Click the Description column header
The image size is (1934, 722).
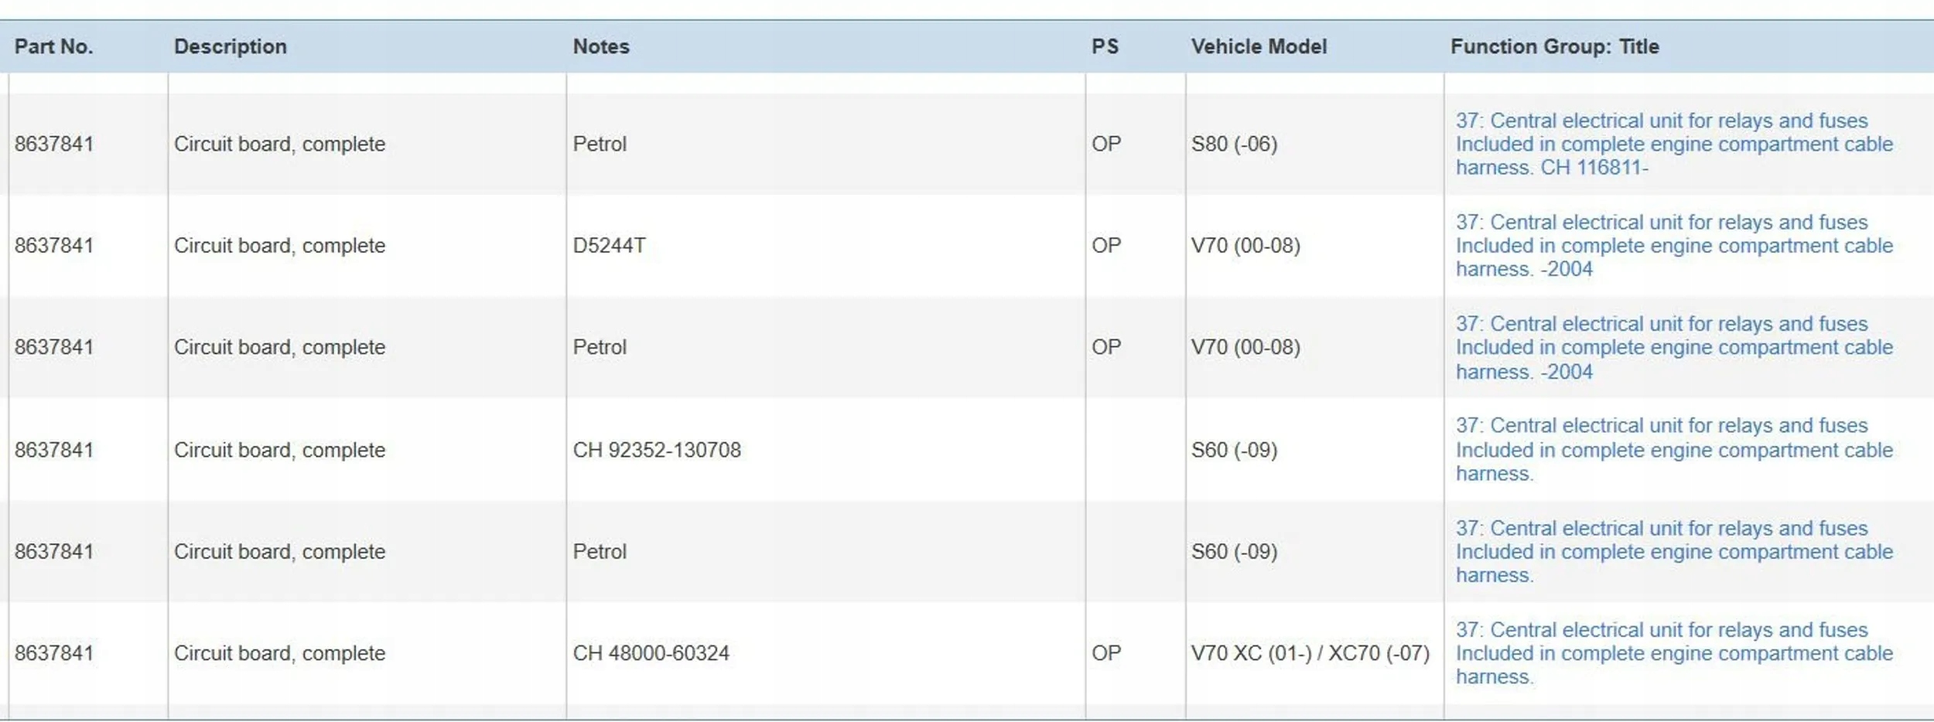pyautogui.click(x=230, y=46)
